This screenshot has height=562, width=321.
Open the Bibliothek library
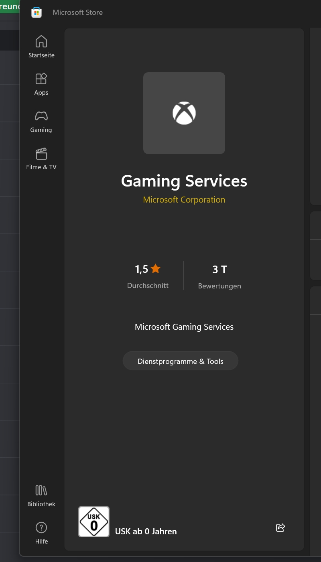coord(41,496)
